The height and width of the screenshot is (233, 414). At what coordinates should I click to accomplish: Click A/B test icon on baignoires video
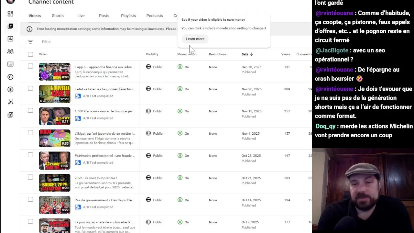[78, 96]
